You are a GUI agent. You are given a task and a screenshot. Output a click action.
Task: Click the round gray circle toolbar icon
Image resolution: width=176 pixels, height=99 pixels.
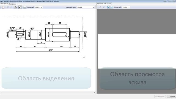point(16,7)
